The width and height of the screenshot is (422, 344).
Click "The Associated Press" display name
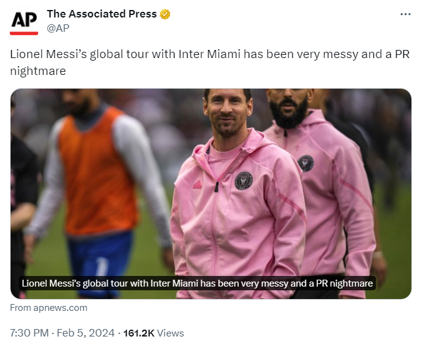coord(102,14)
